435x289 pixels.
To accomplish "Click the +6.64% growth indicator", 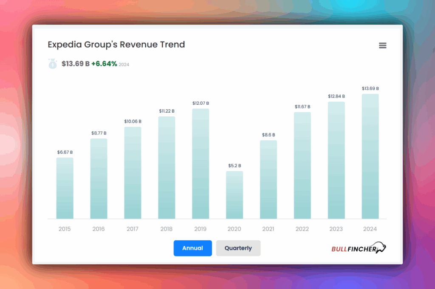I will (x=105, y=64).
